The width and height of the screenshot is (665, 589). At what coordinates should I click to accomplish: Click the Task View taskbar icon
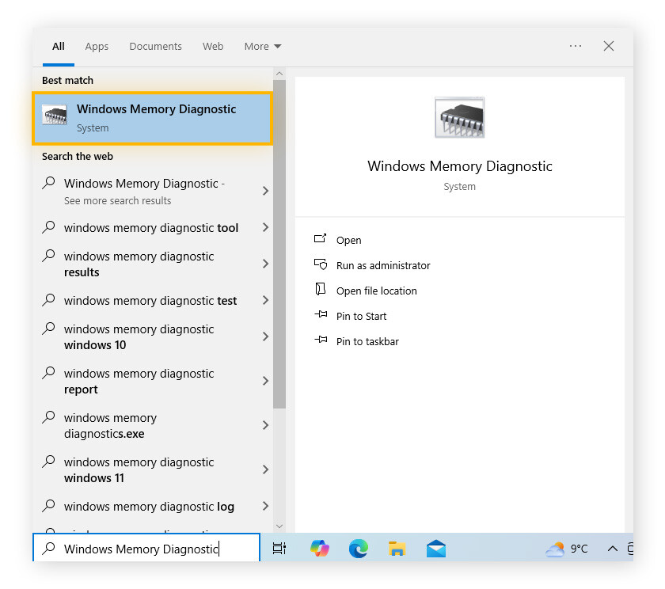279,548
